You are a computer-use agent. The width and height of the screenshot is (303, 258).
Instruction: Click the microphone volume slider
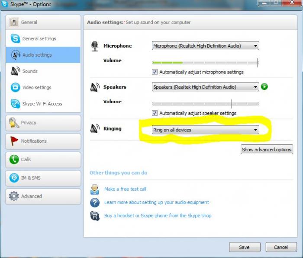(x=206, y=63)
